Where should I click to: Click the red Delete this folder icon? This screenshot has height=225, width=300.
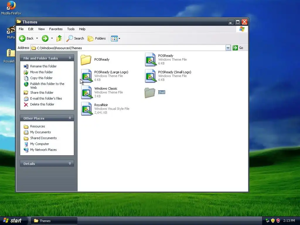(26, 105)
